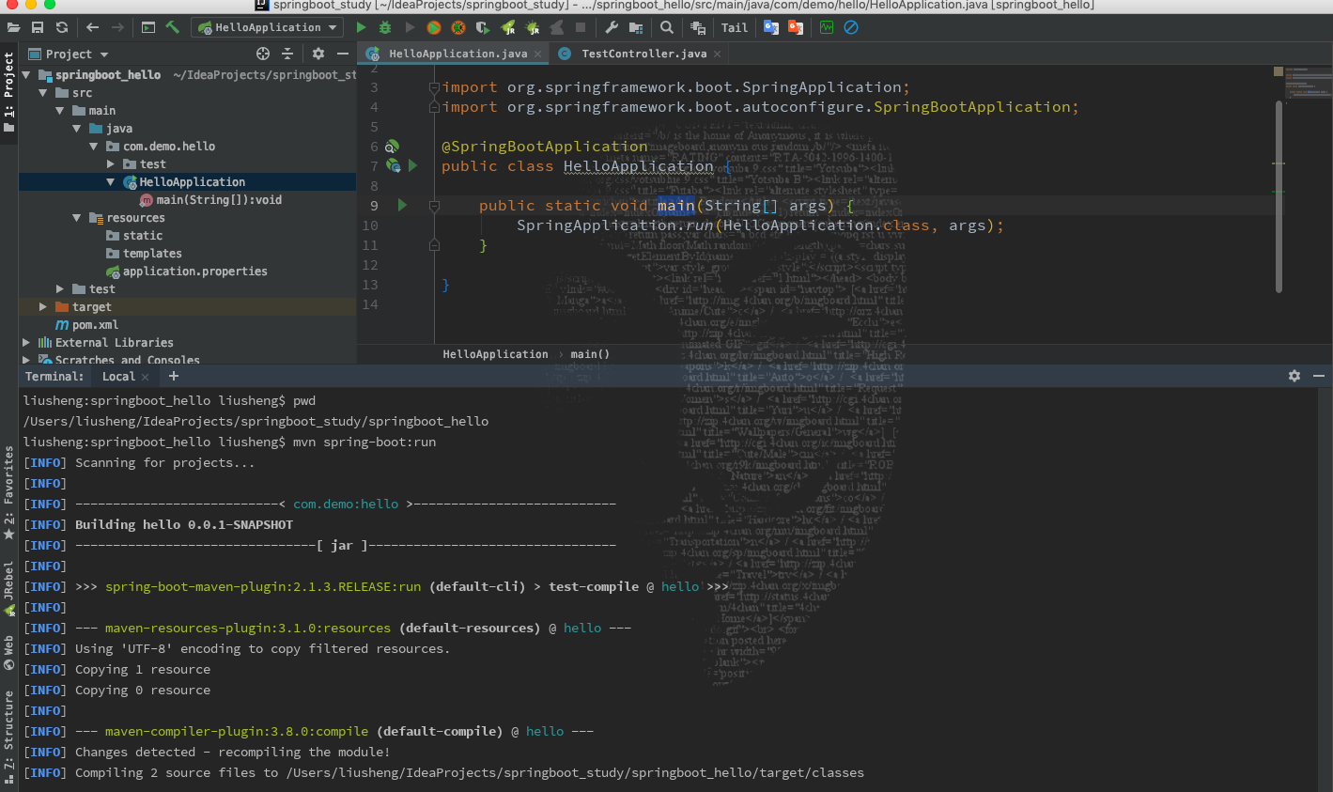Open Project panel gear settings

(x=318, y=54)
